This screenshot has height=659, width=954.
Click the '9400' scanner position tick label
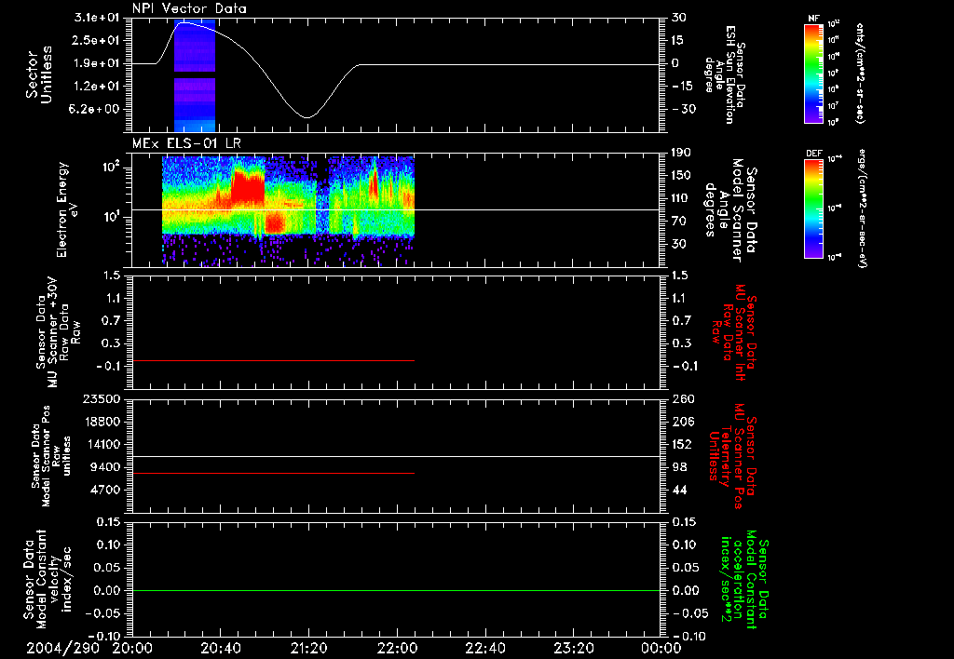click(x=106, y=467)
